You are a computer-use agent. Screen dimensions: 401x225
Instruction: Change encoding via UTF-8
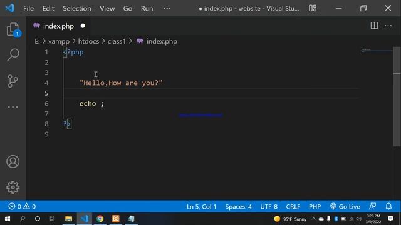pos(269,206)
